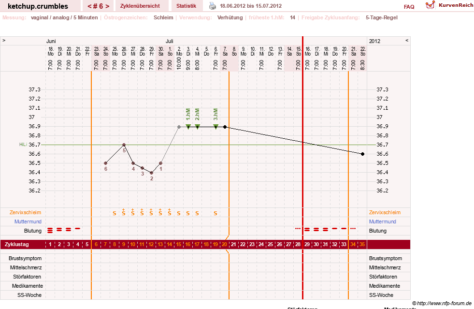Click the 10:00 measurement time on 2. Mo

coord(179,64)
